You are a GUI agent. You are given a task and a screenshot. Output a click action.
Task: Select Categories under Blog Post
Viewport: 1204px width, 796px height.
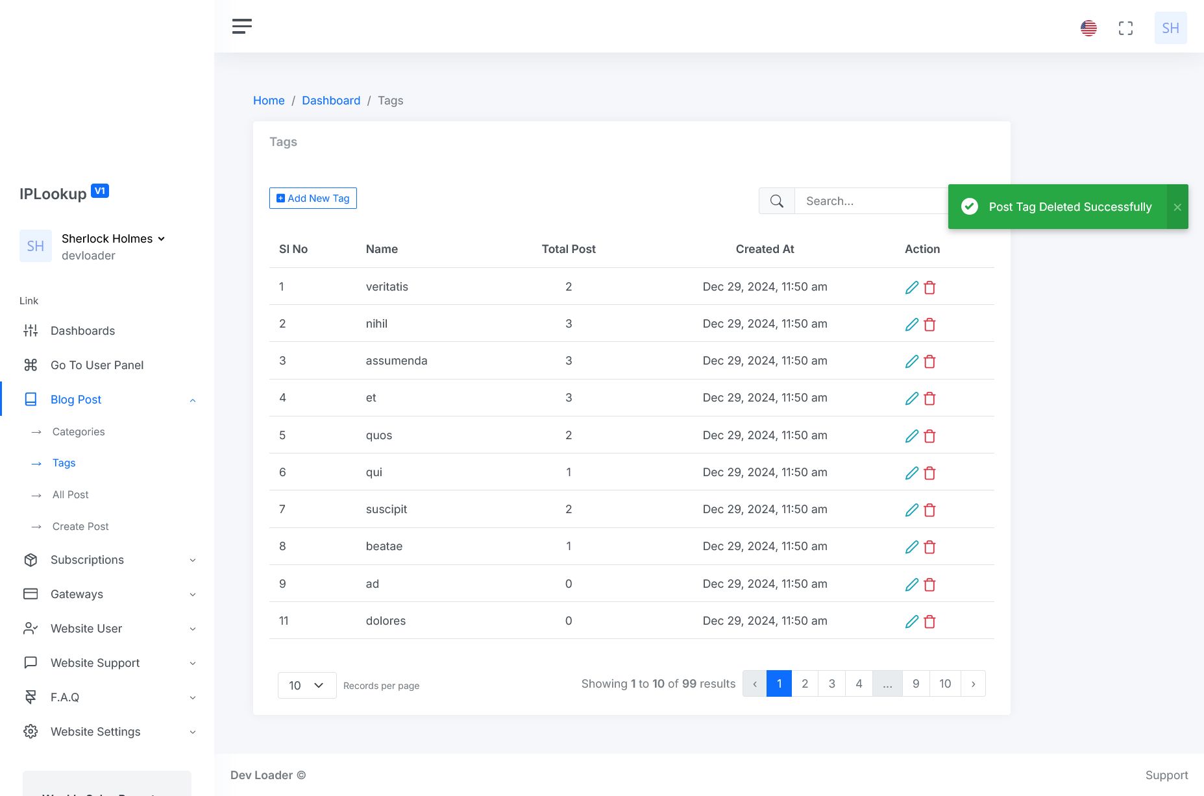[x=79, y=431]
